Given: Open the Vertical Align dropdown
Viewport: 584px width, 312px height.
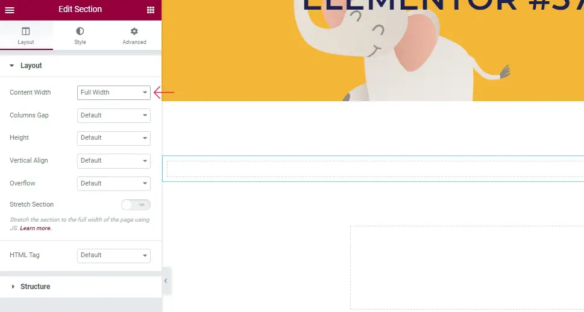Looking at the screenshot, I should pyautogui.click(x=113, y=161).
